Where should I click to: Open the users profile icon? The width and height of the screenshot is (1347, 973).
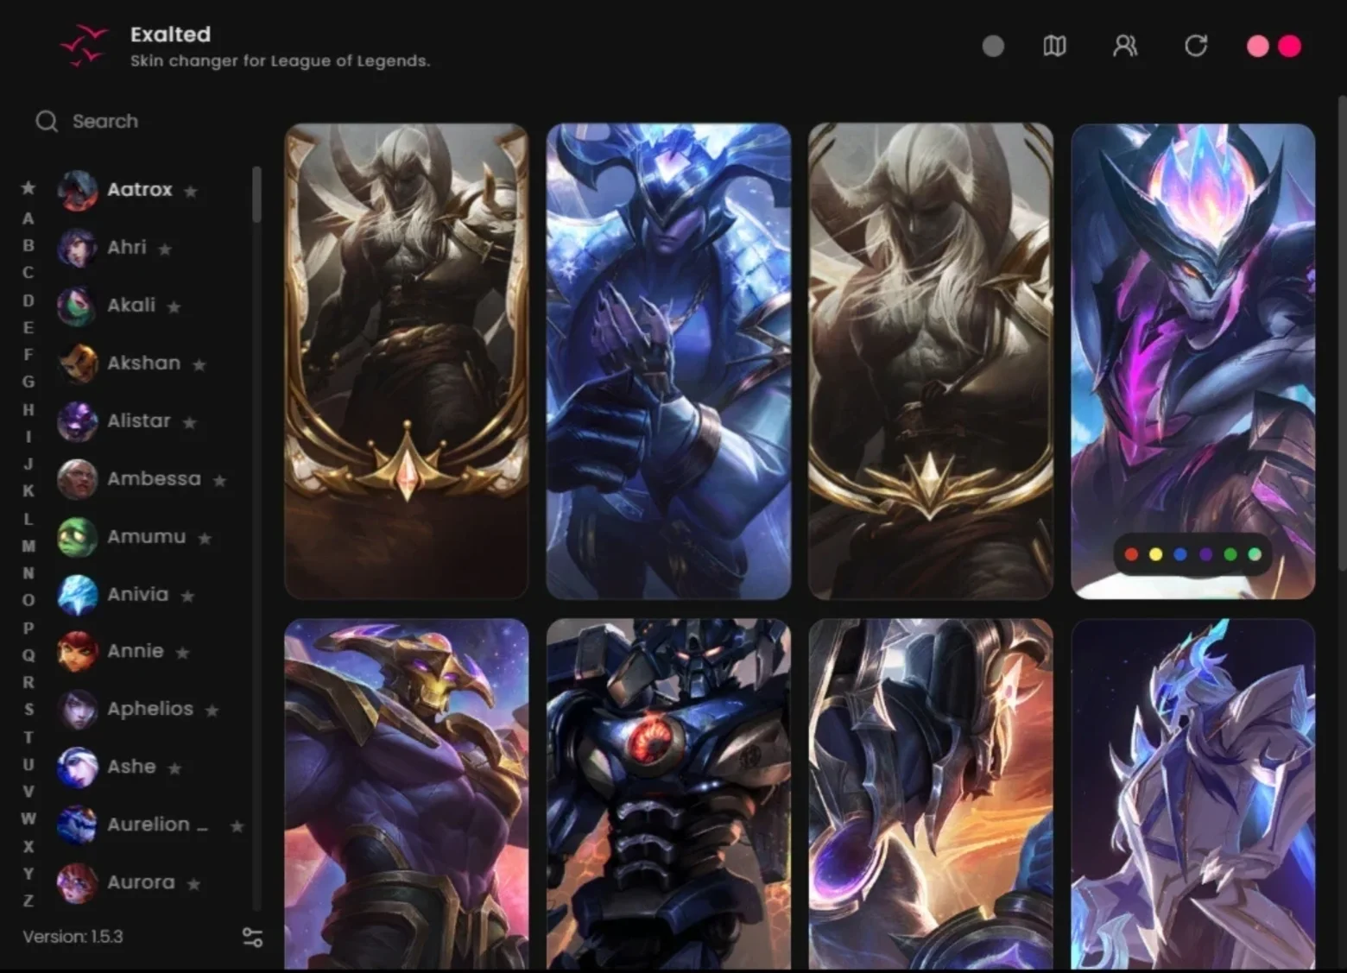tap(1125, 46)
